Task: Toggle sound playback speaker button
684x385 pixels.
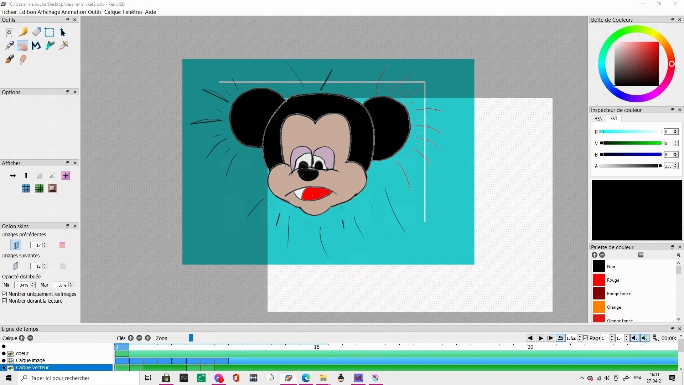Action: 635,338
